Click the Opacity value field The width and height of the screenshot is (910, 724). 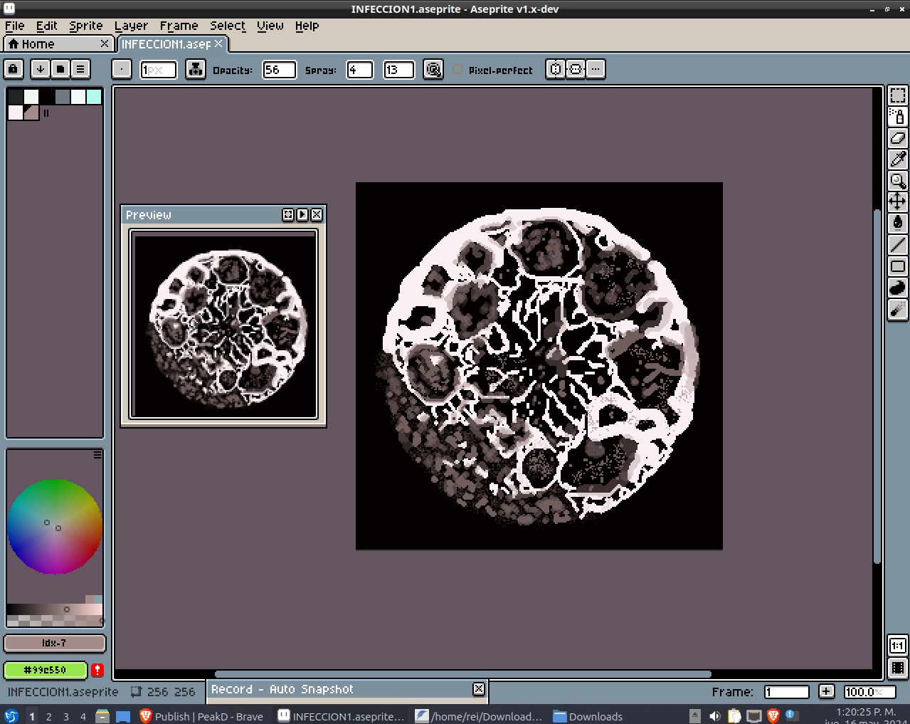280,70
